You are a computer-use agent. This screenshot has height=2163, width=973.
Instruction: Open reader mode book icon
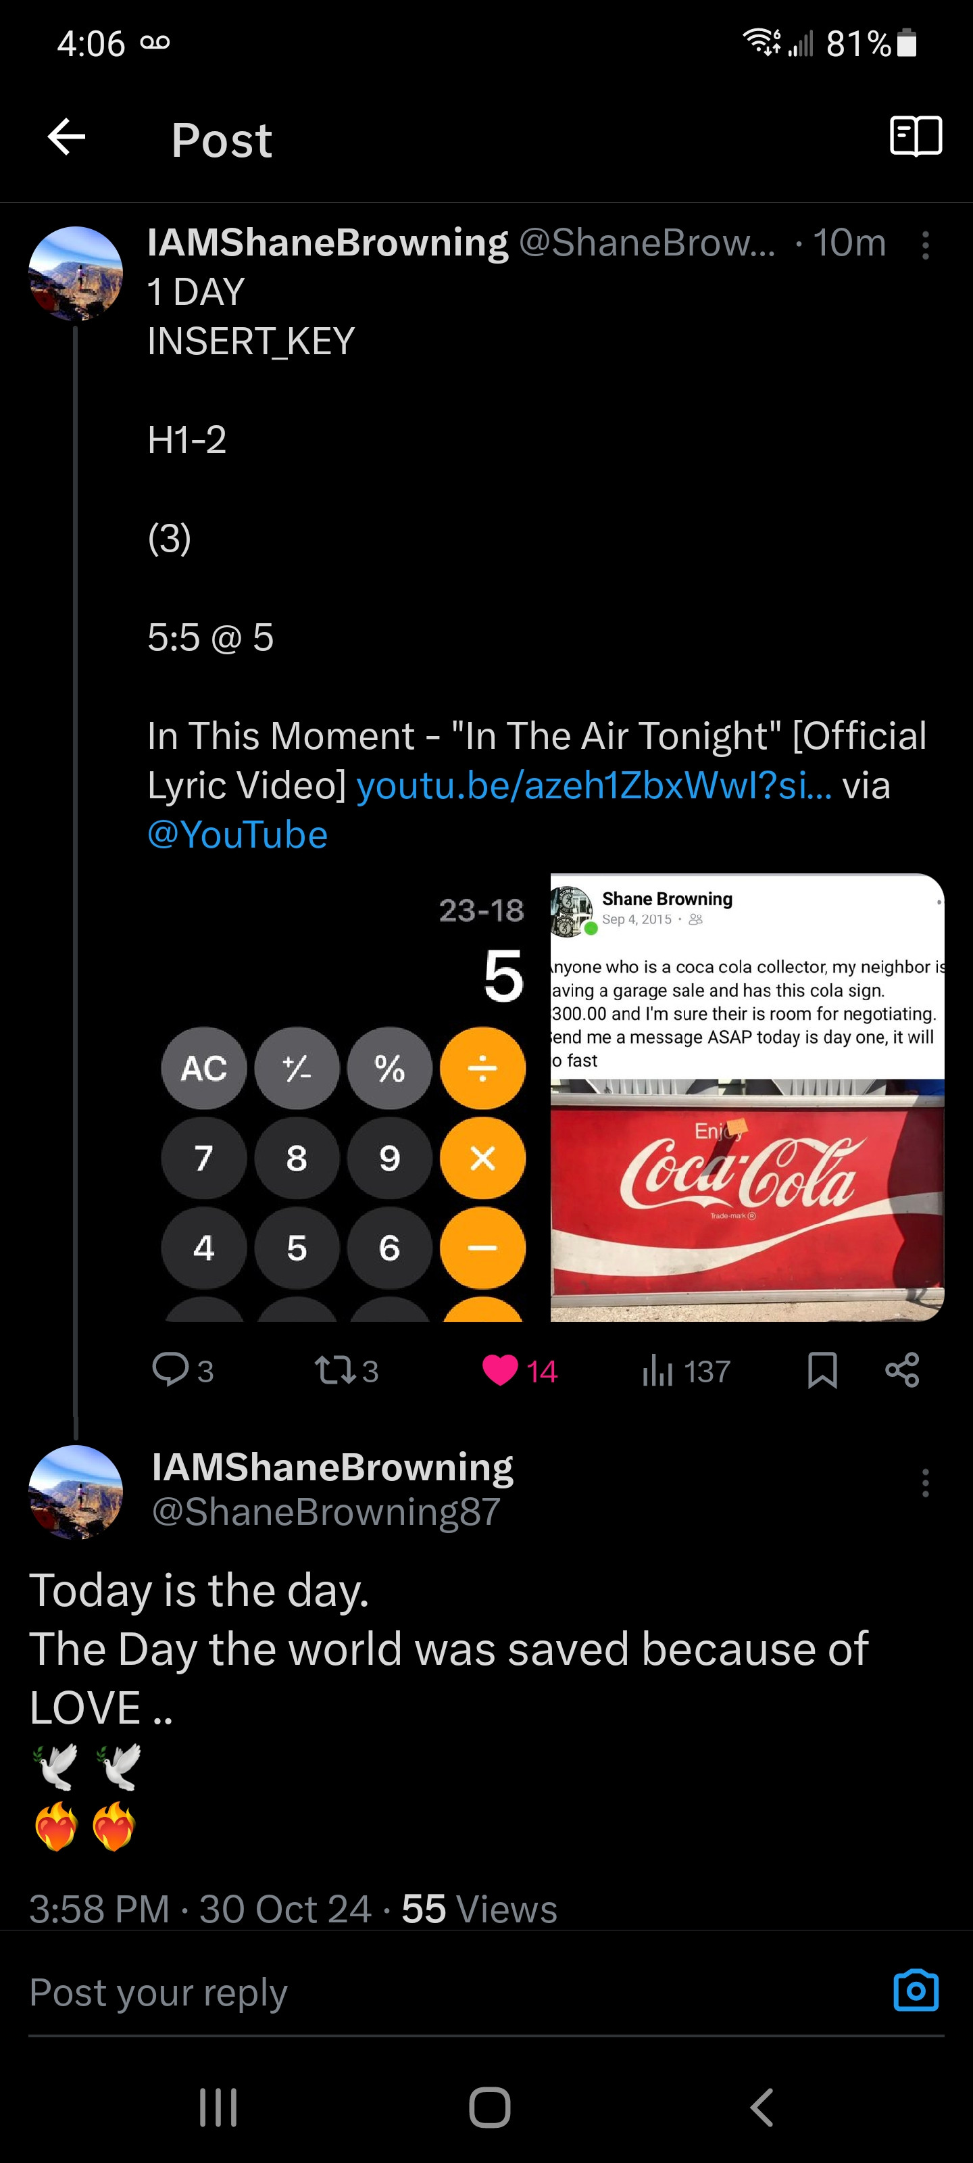(915, 137)
